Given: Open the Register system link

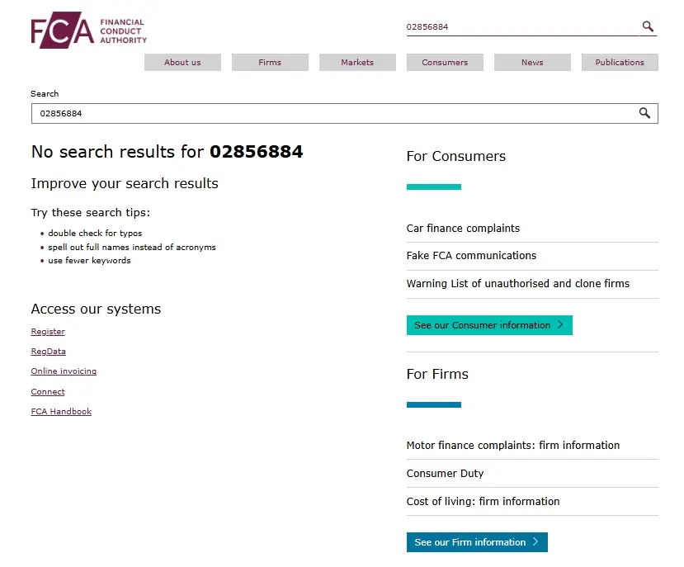Looking at the screenshot, I should pyautogui.click(x=48, y=332).
